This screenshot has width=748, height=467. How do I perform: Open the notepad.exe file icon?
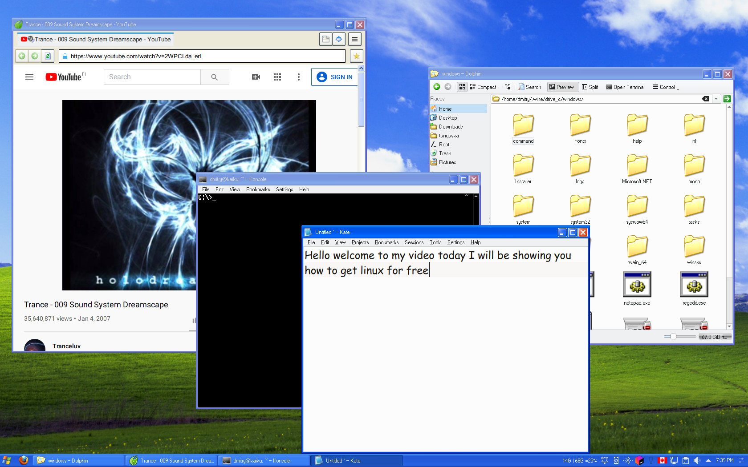[x=637, y=288]
